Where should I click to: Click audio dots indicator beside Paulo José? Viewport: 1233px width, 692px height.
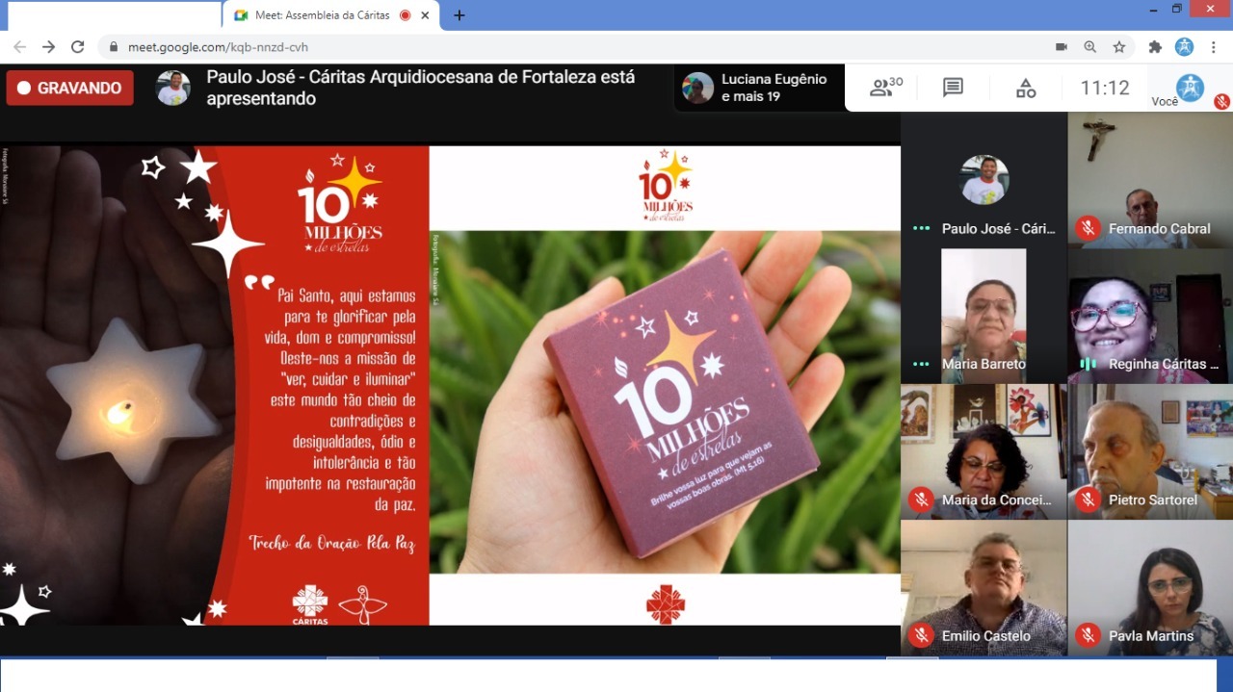922,229
